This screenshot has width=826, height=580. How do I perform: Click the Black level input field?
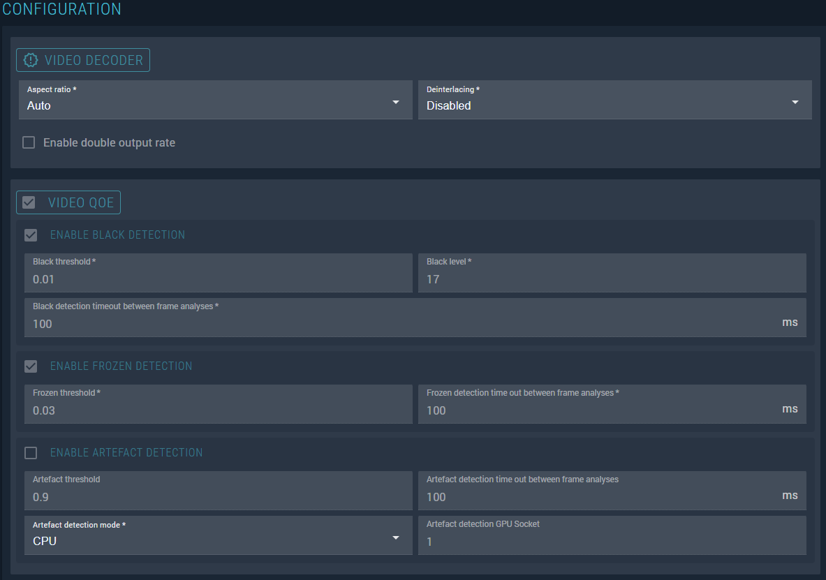612,279
